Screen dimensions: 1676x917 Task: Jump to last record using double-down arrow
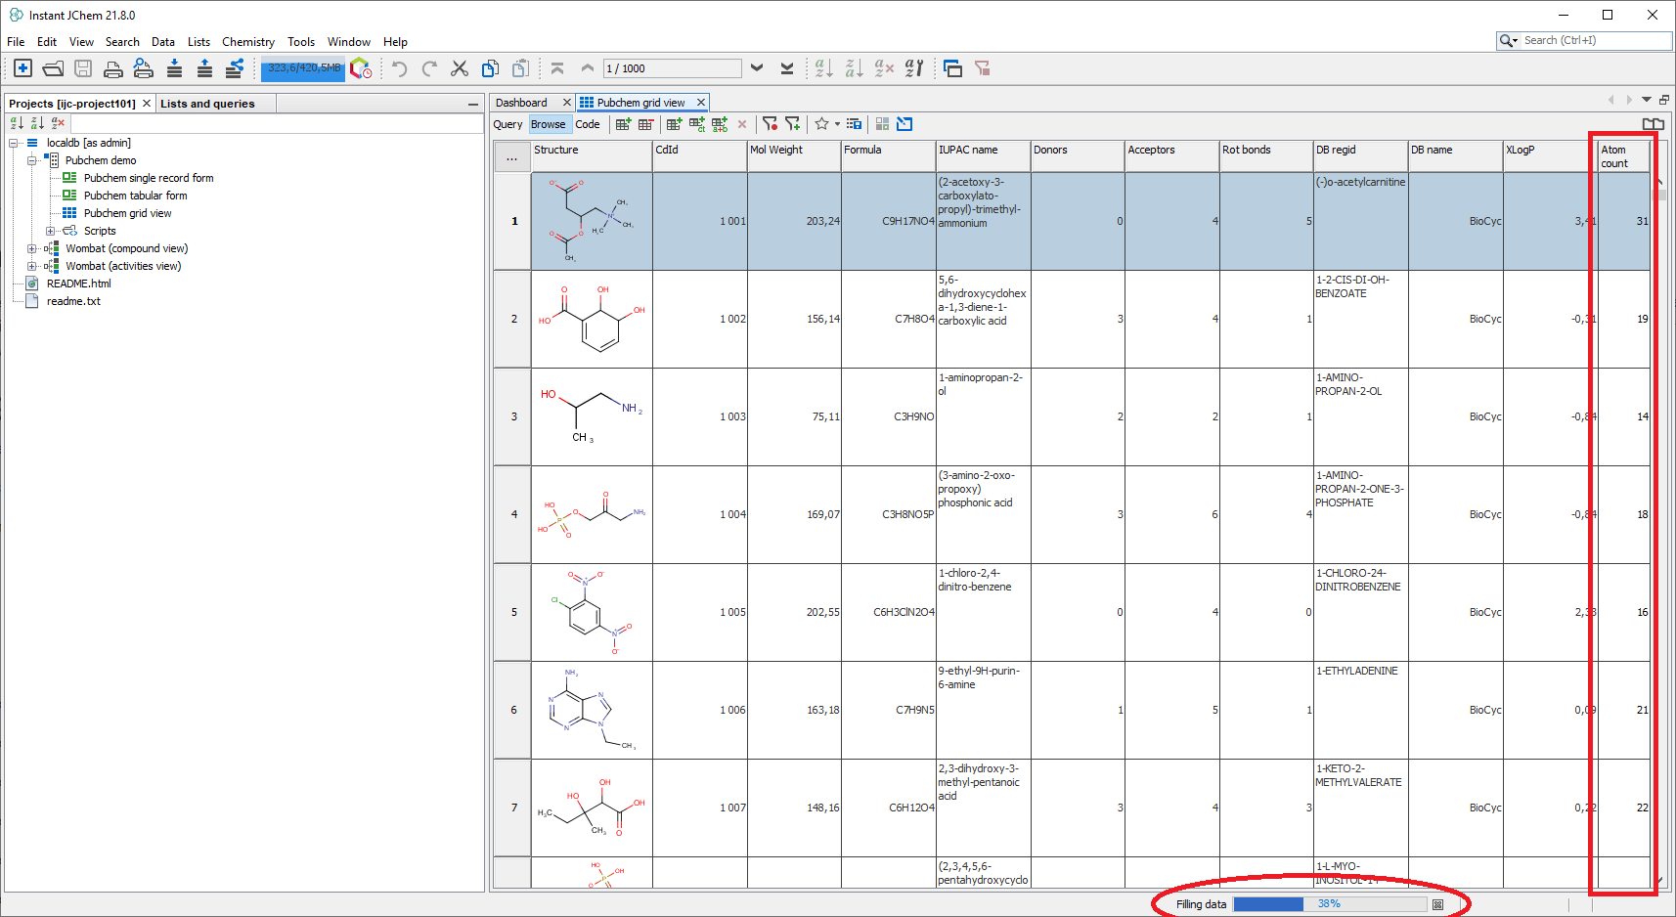(x=787, y=68)
